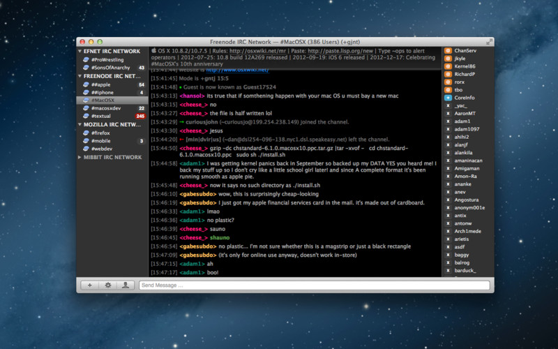Click the orange op badge beside Kernel86
Image resolution: width=558 pixels, height=349 pixels.
448,66
